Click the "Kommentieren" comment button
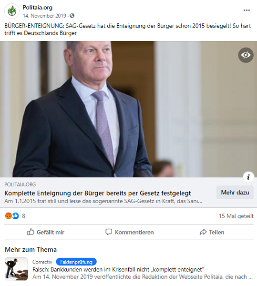257x286 pixels. click(x=130, y=232)
